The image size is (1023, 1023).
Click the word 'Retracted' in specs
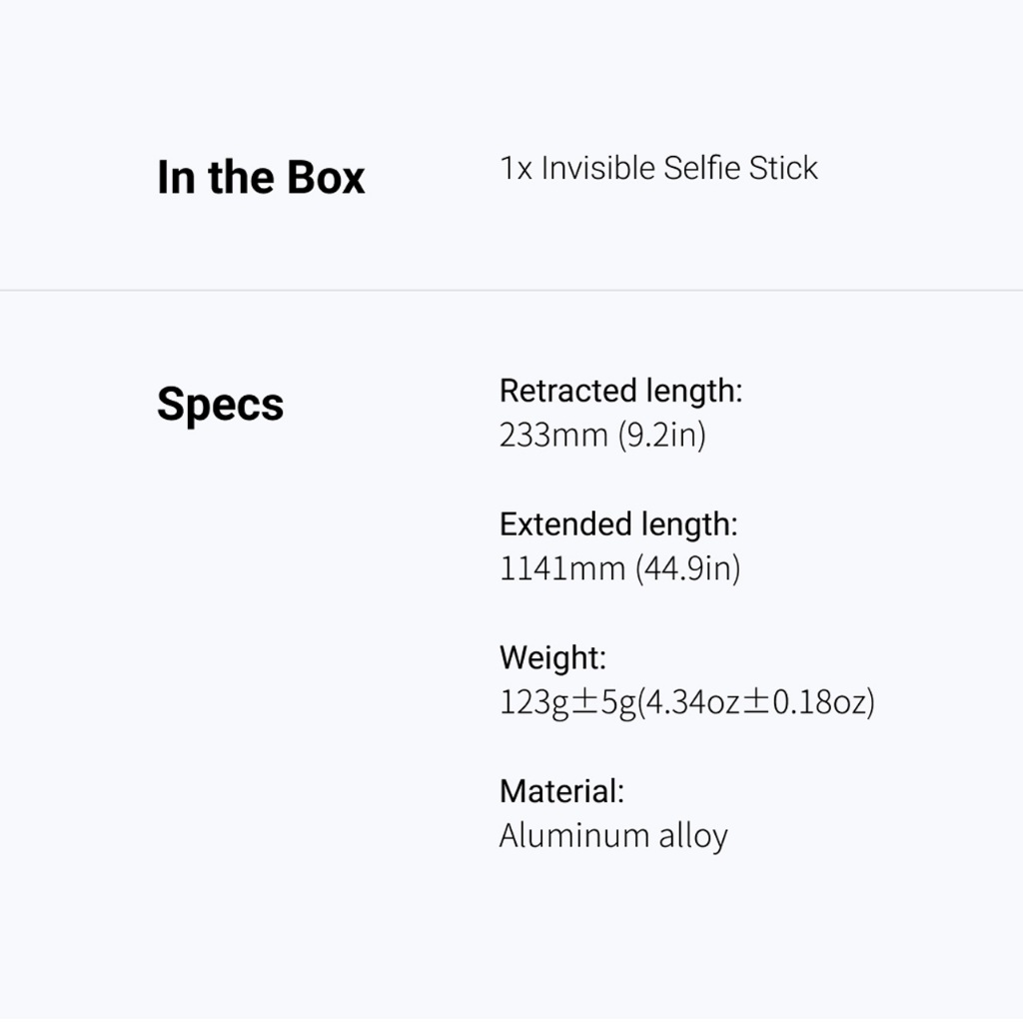[568, 391]
